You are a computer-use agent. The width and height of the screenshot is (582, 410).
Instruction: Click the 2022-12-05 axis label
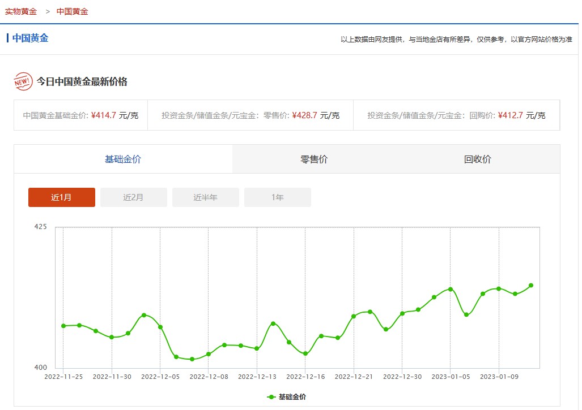[x=160, y=377]
